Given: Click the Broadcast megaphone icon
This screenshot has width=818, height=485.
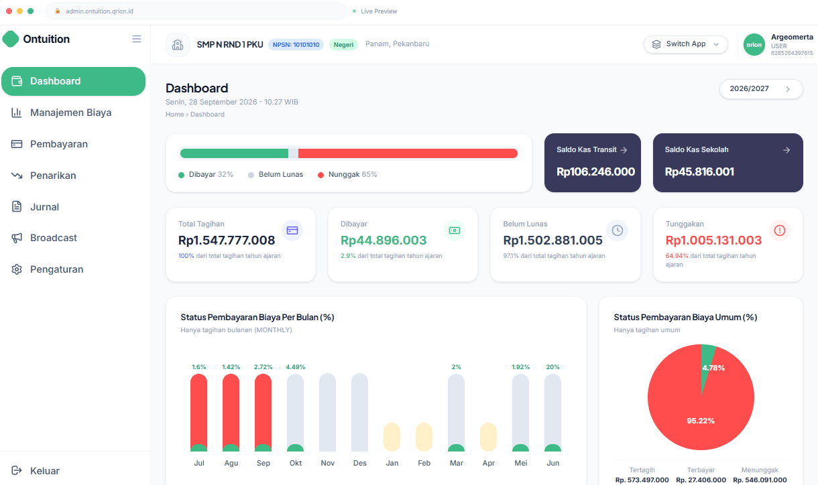Looking at the screenshot, I should point(17,238).
